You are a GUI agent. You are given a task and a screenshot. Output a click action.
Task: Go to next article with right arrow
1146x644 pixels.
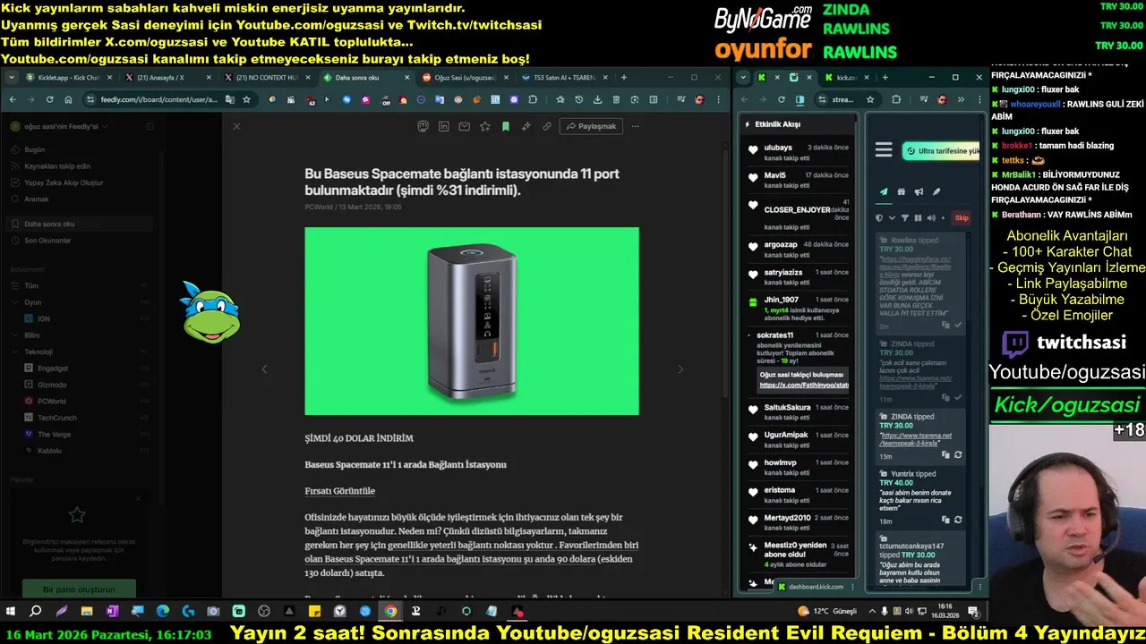pyautogui.click(x=680, y=369)
